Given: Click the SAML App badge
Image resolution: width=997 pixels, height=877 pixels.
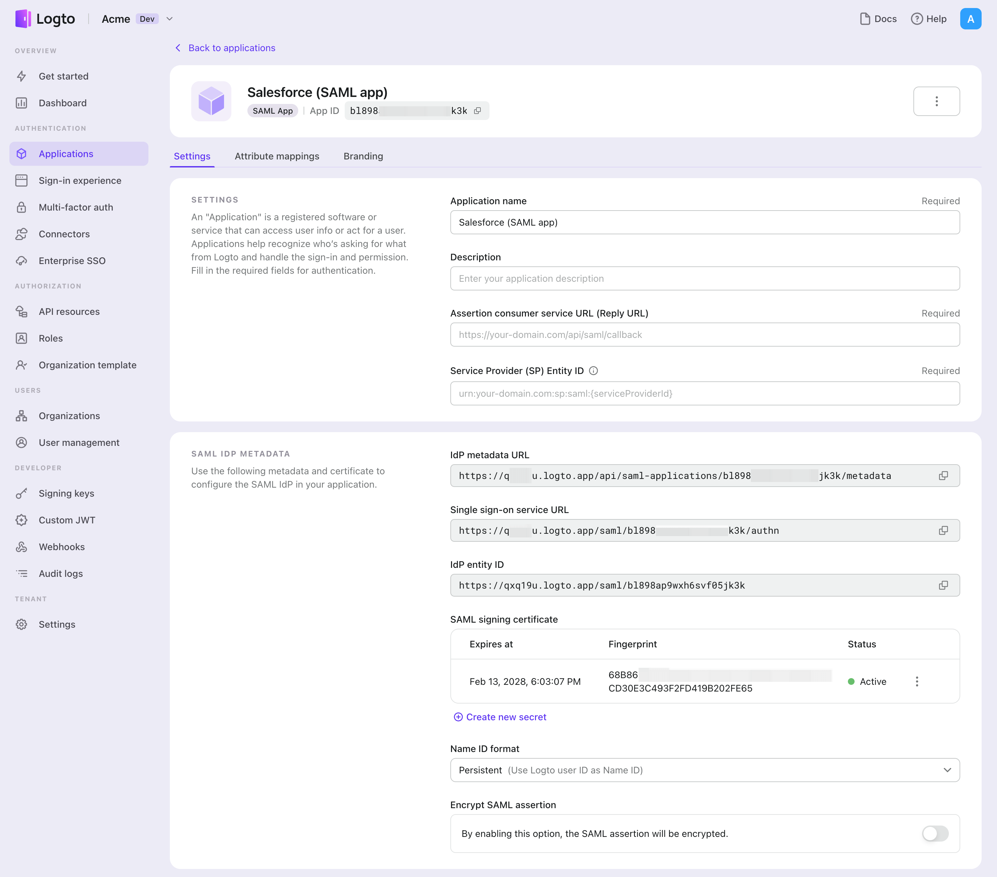Looking at the screenshot, I should [272, 111].
